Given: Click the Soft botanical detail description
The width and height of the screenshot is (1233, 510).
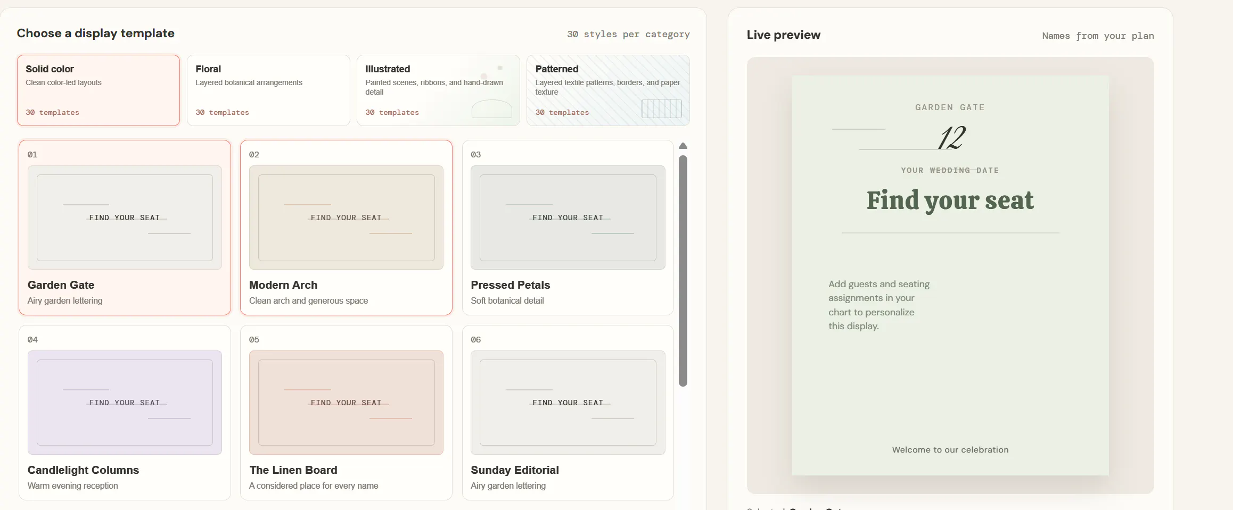Looking at the screenshot, I should click(x=507, y=300).
